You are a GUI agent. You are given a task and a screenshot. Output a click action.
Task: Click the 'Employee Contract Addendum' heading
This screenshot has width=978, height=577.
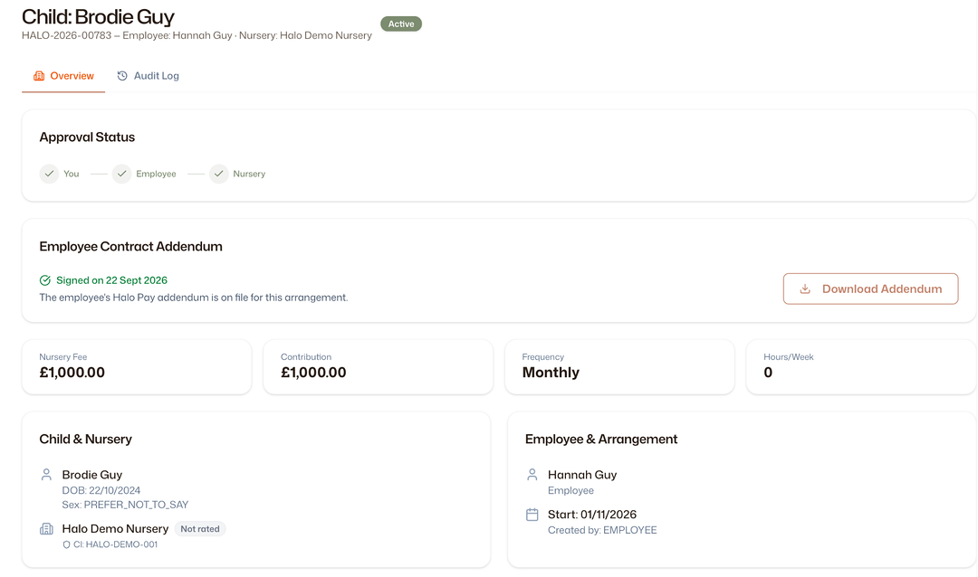(130, 246)
